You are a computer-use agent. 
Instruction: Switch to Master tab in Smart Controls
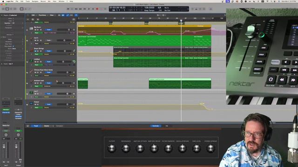coord(47,126)
